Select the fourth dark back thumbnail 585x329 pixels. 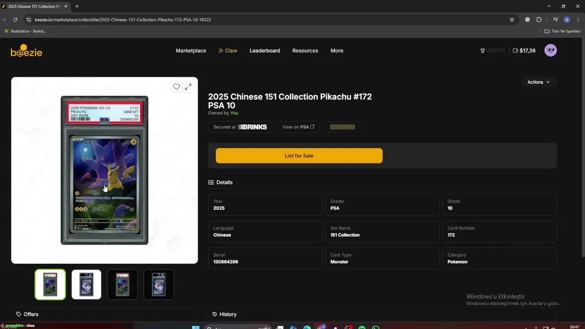coord(159,284)
